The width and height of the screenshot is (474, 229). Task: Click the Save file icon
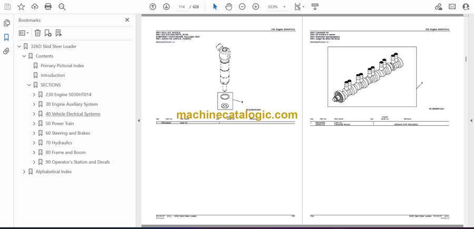(x=7, y=7)
